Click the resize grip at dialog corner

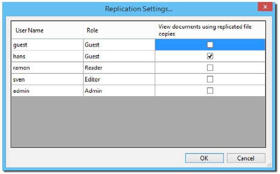coord(269,165)
